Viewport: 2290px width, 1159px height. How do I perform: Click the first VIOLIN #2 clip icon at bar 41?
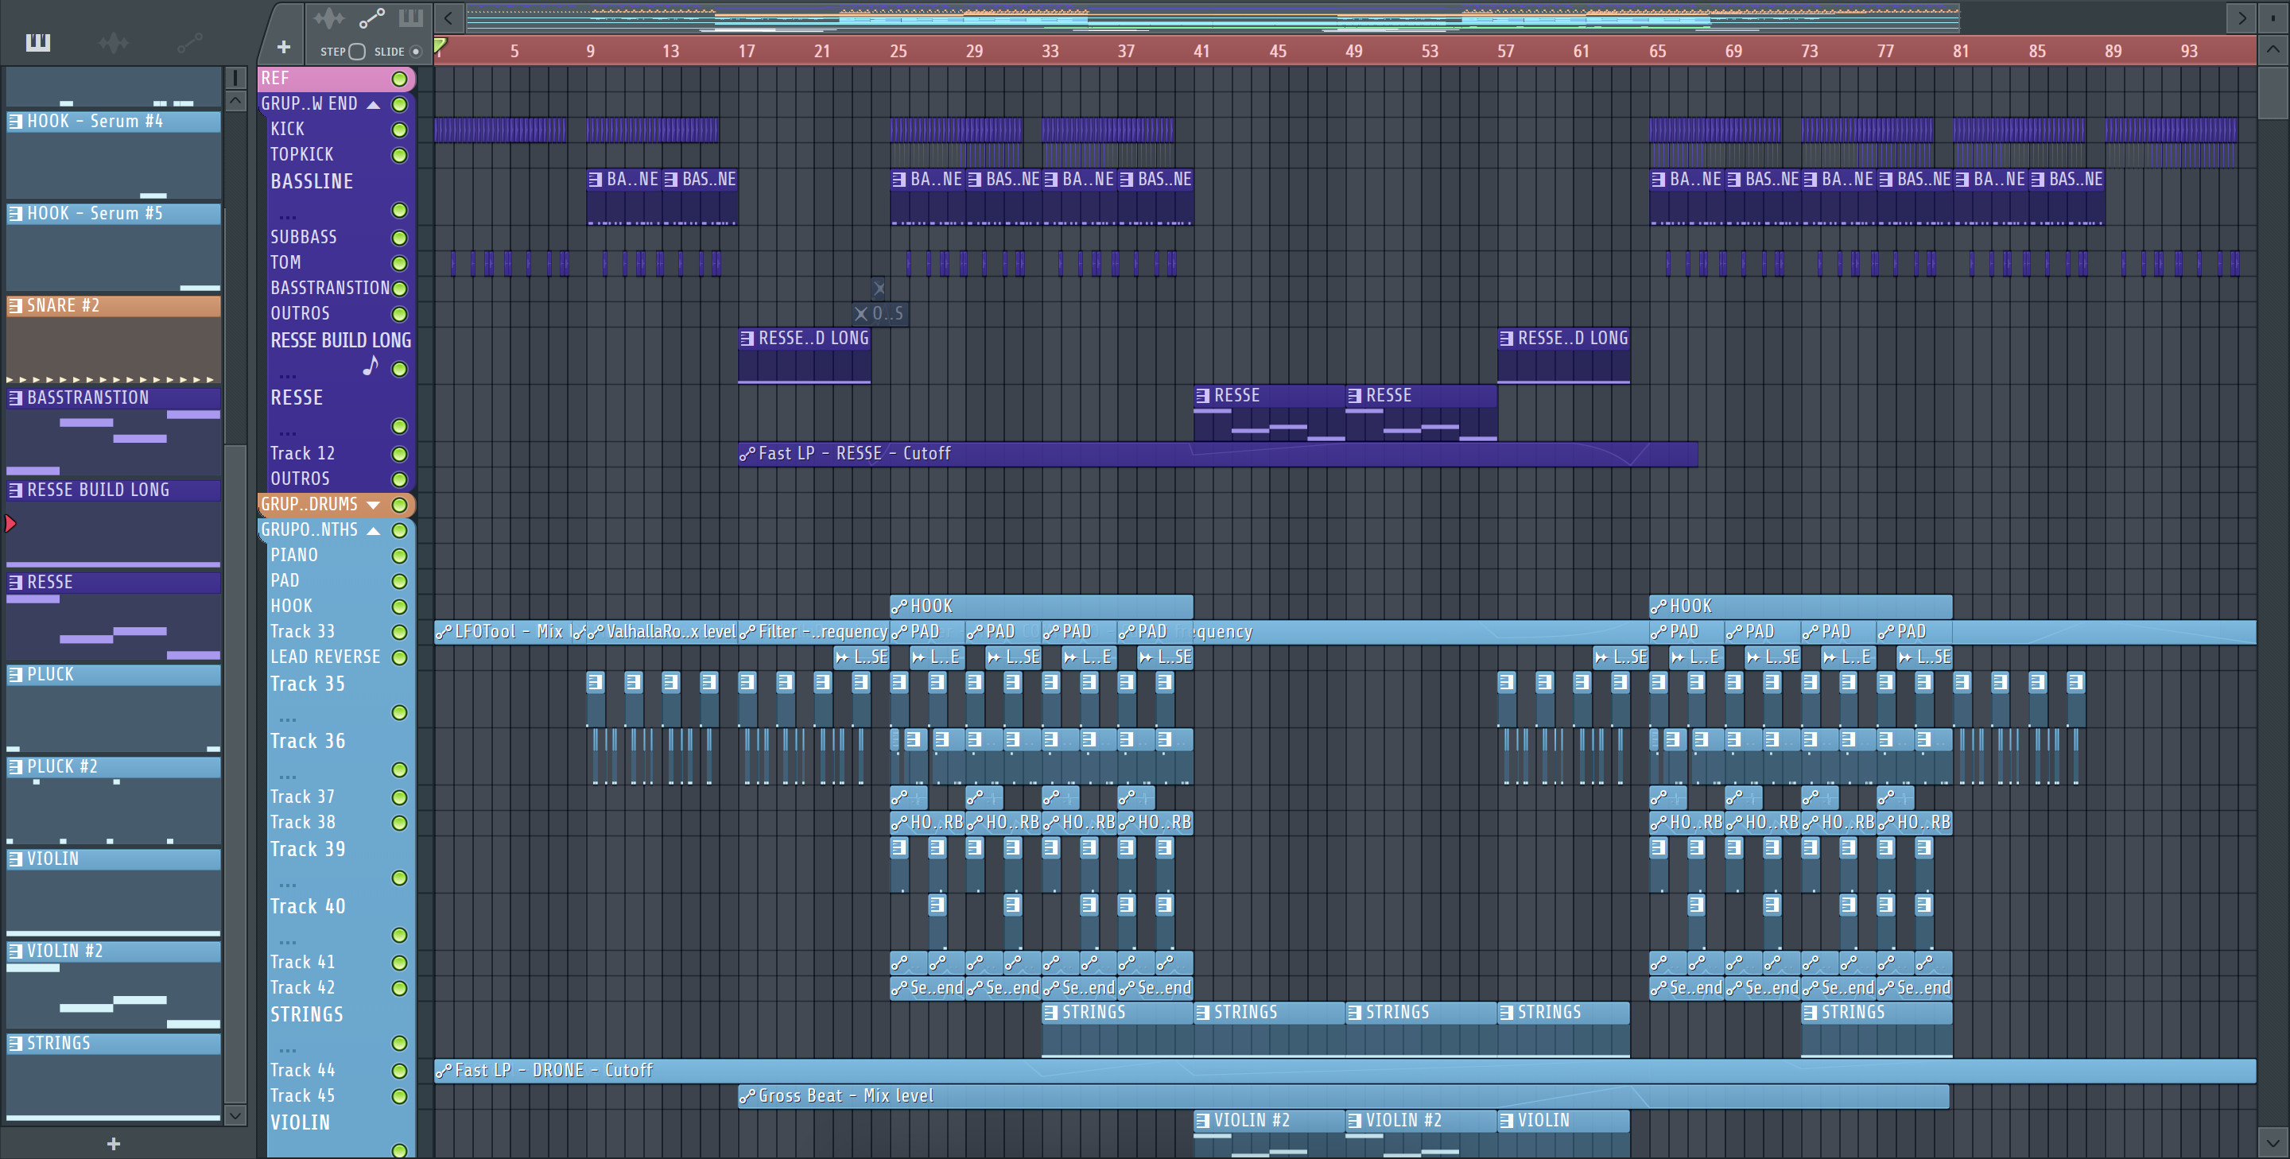click(x=1203, y=1121)
